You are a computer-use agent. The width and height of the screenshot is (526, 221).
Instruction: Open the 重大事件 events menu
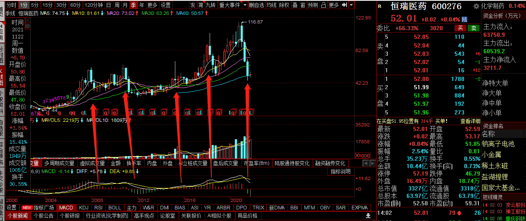click(x=230, y=5)
